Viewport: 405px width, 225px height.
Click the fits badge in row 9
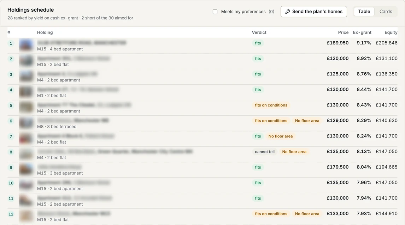tap(258, 167)
